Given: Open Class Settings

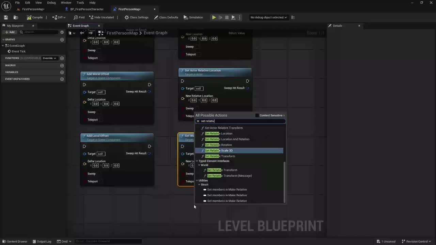Looking at the screenshot, I should coord(136,17).
